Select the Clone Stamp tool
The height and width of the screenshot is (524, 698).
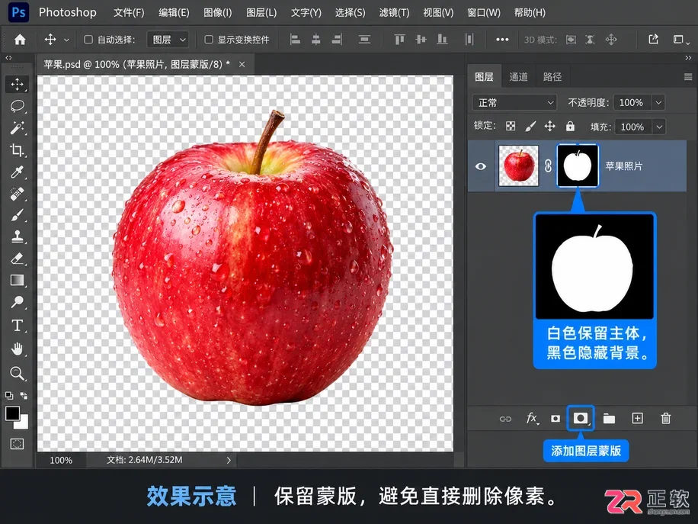coord(17,236)
